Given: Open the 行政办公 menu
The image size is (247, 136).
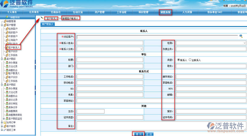Looking at the screenshot, I should [56, 12].
